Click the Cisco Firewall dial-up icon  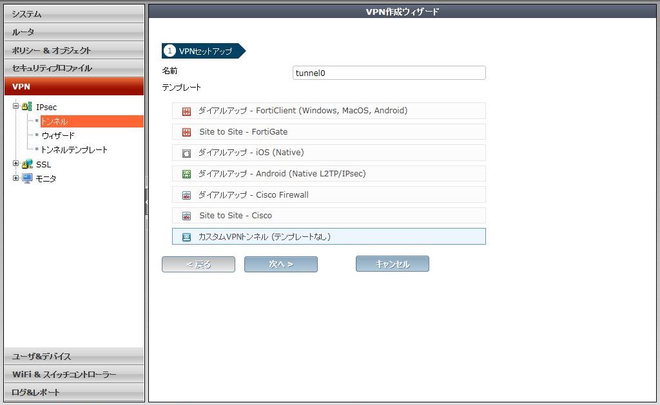[x=186, y=195]
